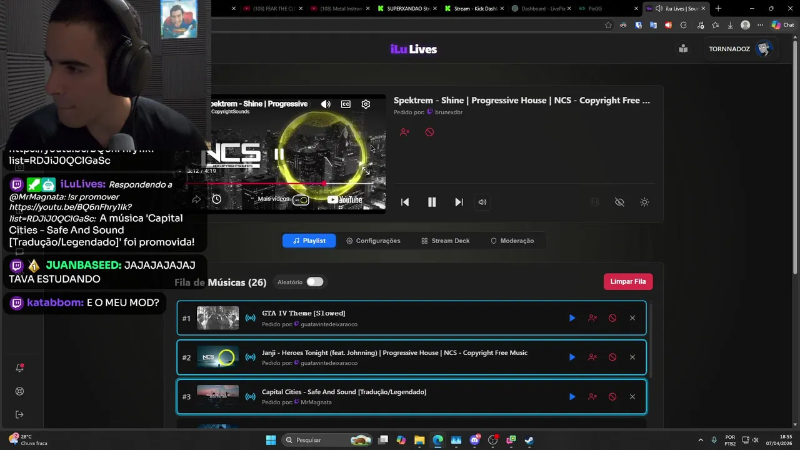Open the Moderação tab
The image size is (800, 450).
coord(512,241)
